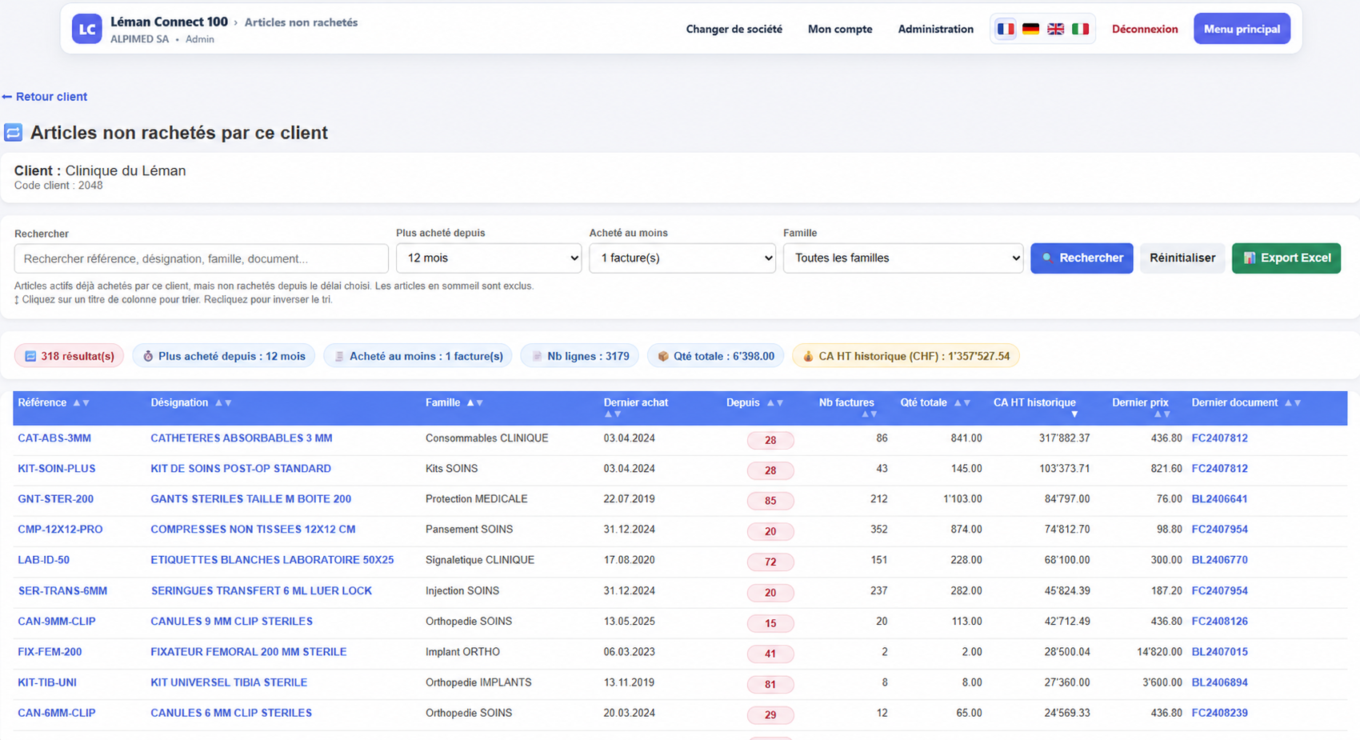Open designation SERINGUES TRANSFERT 6 ML LUER LOCK

pos(262,591)
